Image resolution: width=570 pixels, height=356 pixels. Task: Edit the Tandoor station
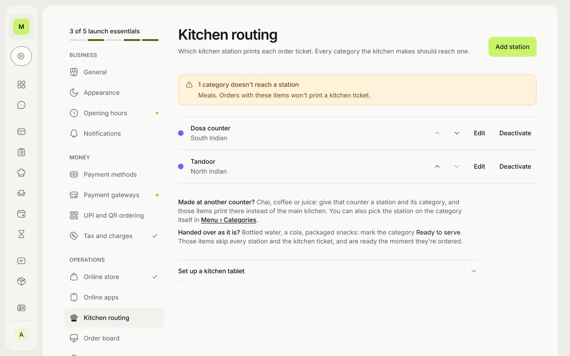pyautogui.click(x=479, y=167)
